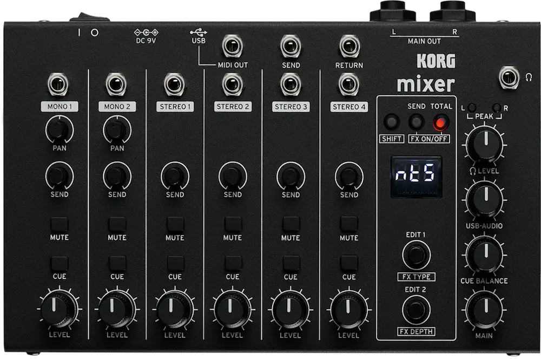Image resolution: width=541 pixels, height=359 pixels.
Task: Click the MONO 1 input jack
Action: tap(58, 84)
